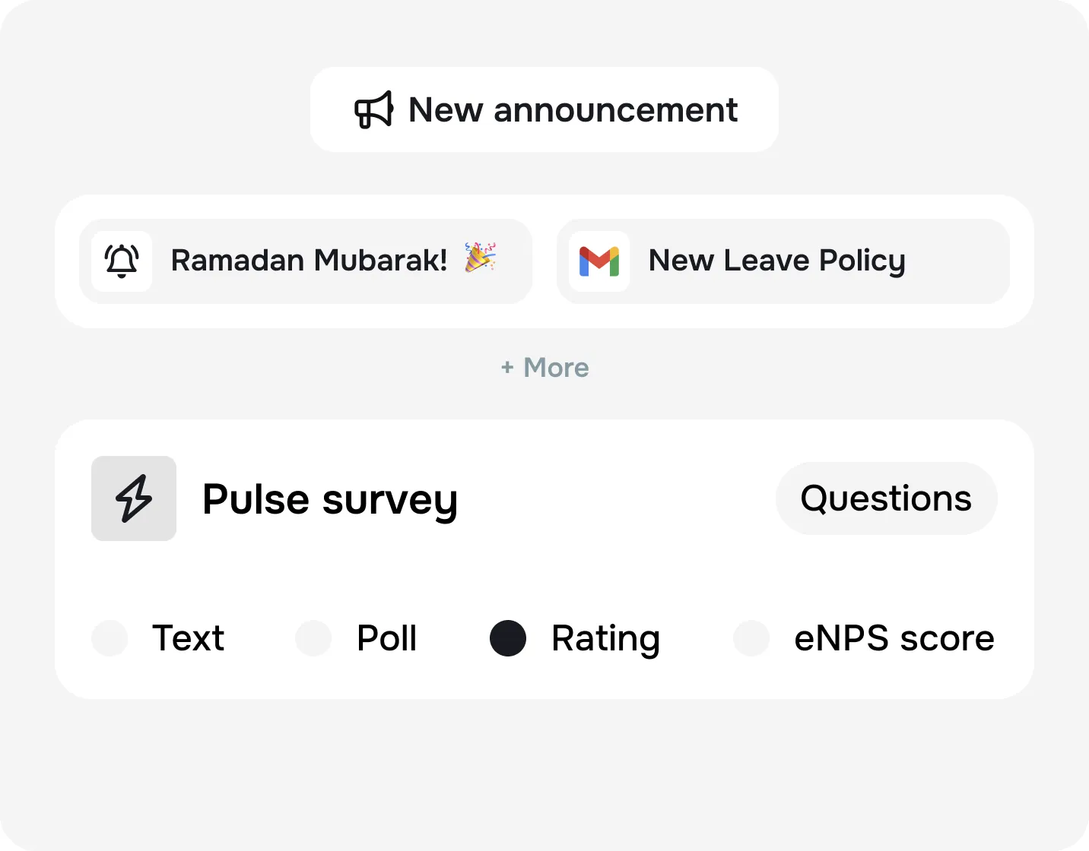
Task: Expand the list with + More
Action: [x=555, y=368]
